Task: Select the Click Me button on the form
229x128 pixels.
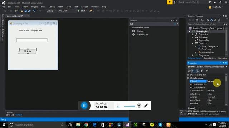Action: (28, 51)
